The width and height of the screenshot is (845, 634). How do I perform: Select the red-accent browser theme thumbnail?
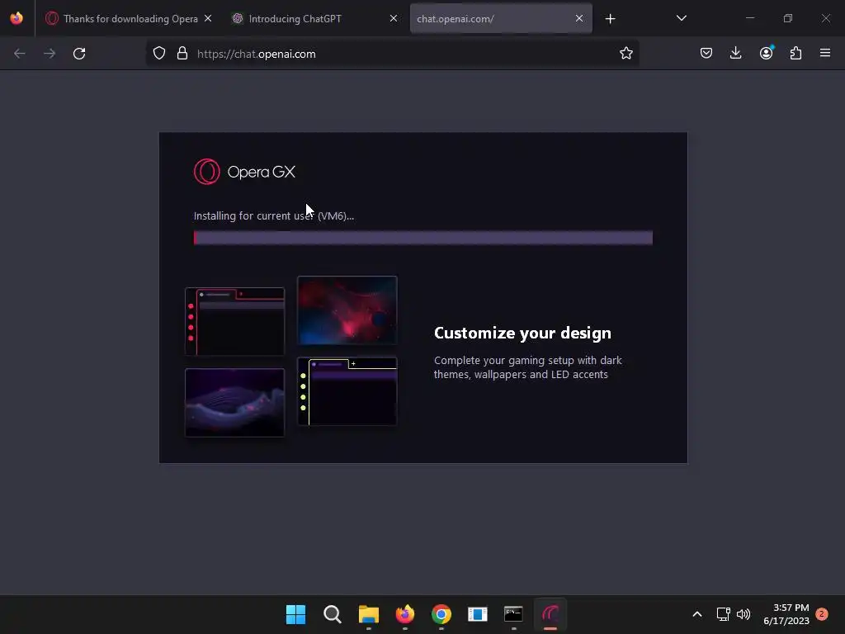tap(234, 321)
